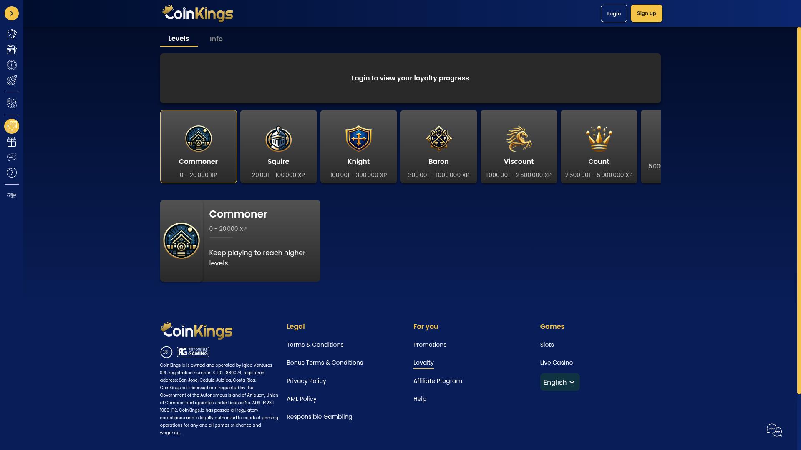The width and height of the screenshot is (801, 450).
Task: Click the Sign up button
Action: click(x=646, y=13)
